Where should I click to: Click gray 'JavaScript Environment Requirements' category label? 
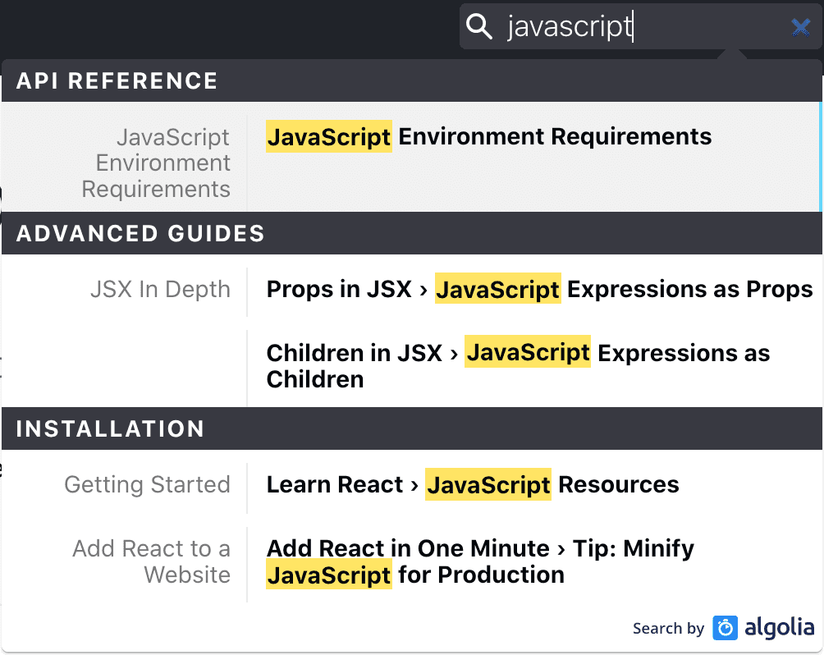(x=156, y=163)
